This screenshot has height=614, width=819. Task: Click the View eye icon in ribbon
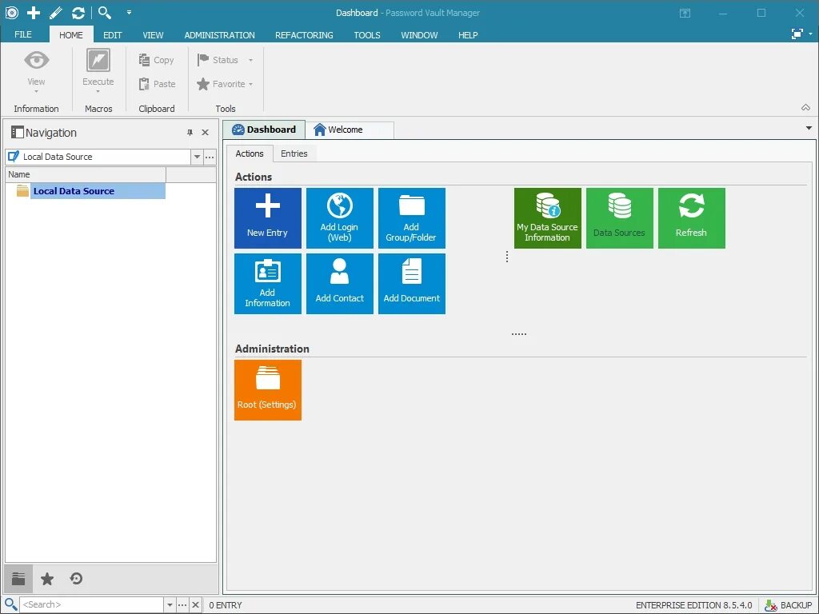(36, 60)
